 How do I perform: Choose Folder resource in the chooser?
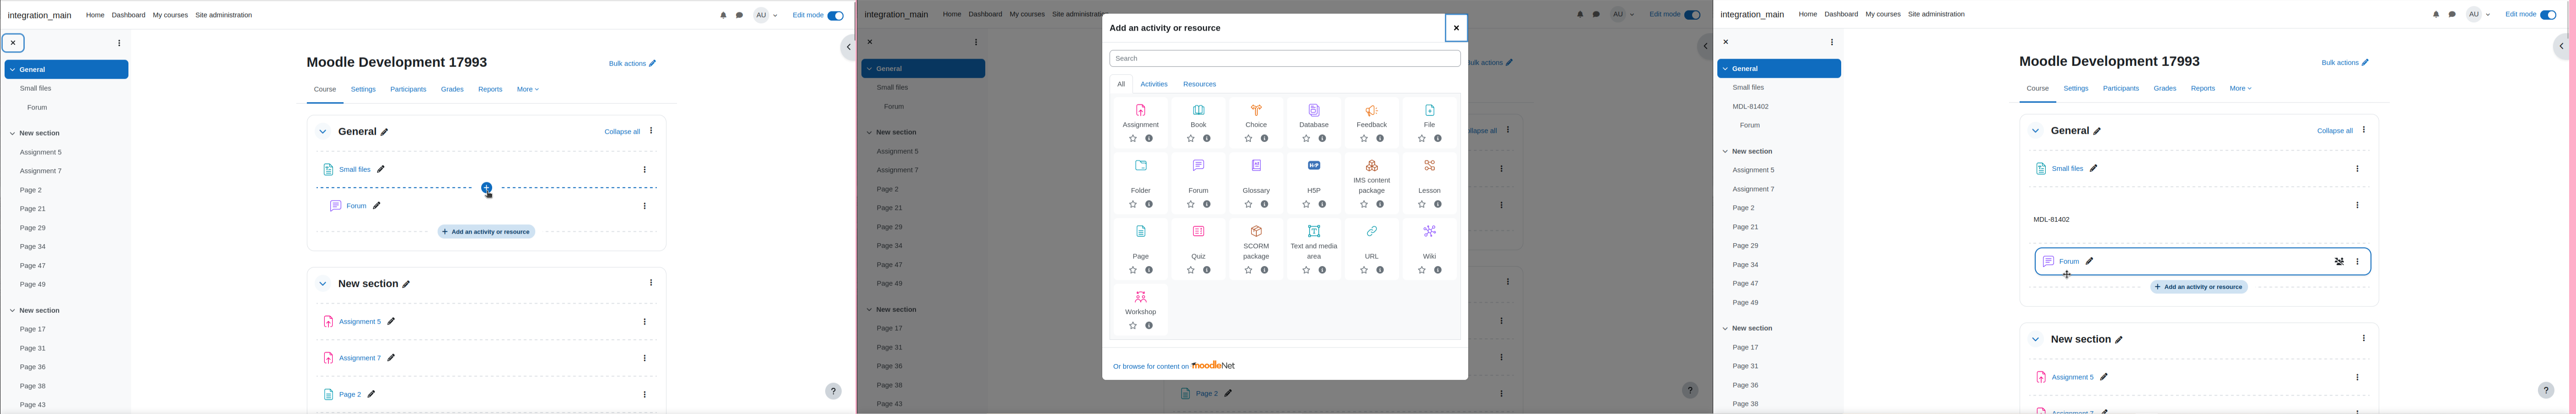tap(1140, 166)
